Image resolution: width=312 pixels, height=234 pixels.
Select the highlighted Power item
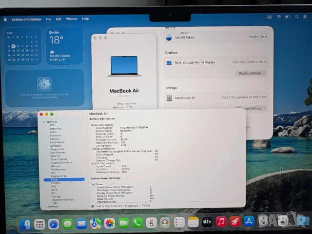[x=64, y=180]
